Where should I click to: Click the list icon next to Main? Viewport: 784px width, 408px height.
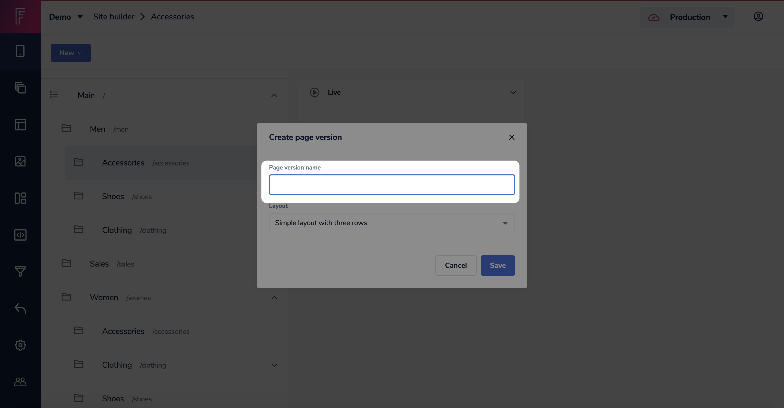(54, 95)
